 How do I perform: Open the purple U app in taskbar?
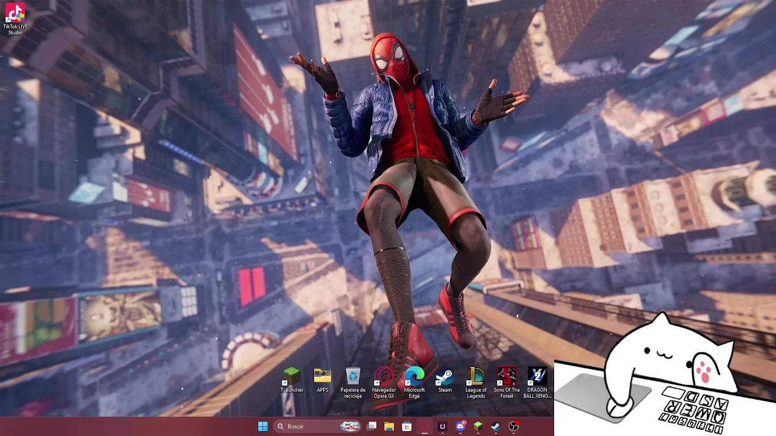(442, 426)
